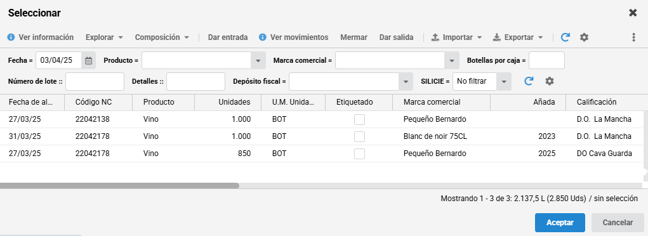The width and height of the screenshot is (648, 236).
Task: Sort by the Añada column header
Action: 528,102
